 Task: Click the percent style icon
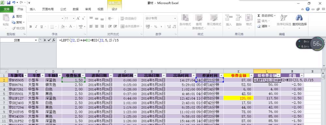(x=156, y=27)
